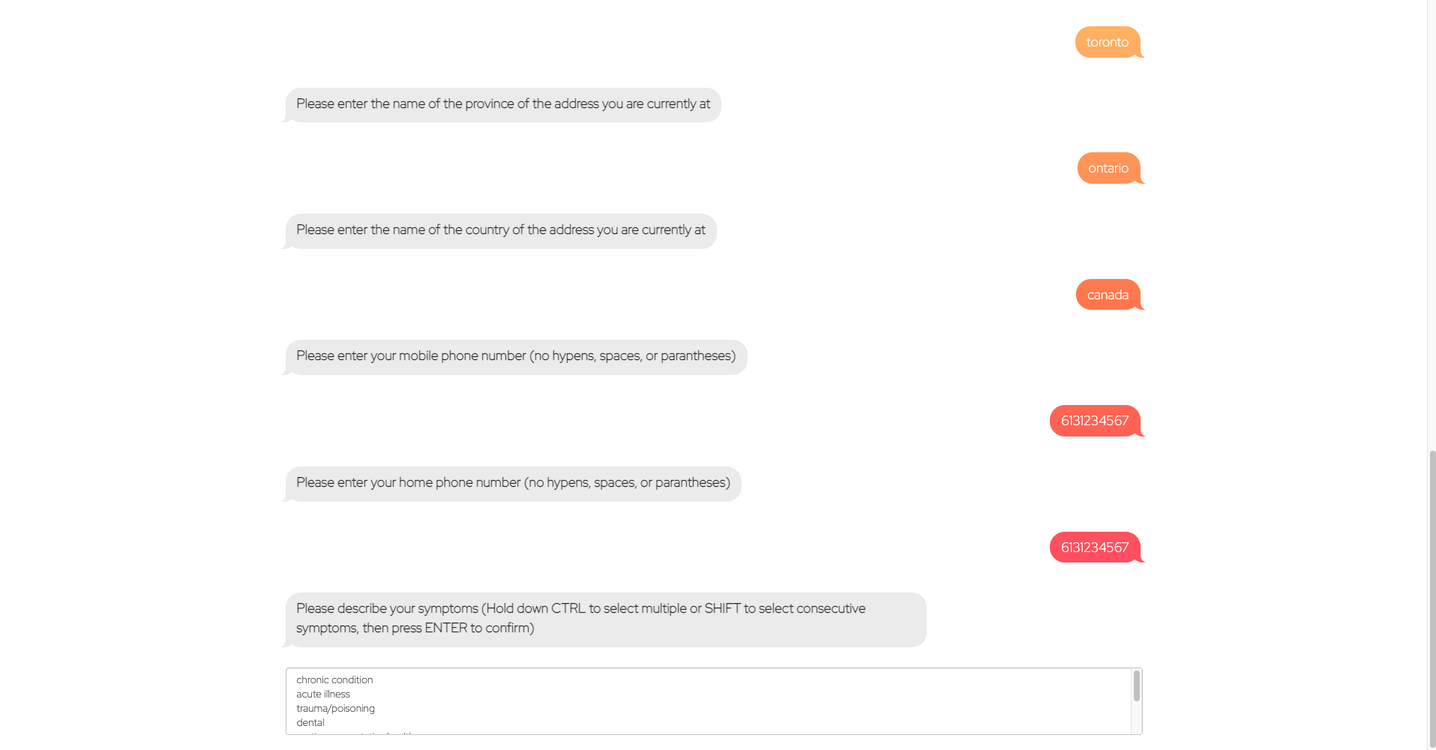The height and width of the screenshot is (750, 1436).
Task: Click the mobile phone number prompt message
Action: tap(516, 356)
